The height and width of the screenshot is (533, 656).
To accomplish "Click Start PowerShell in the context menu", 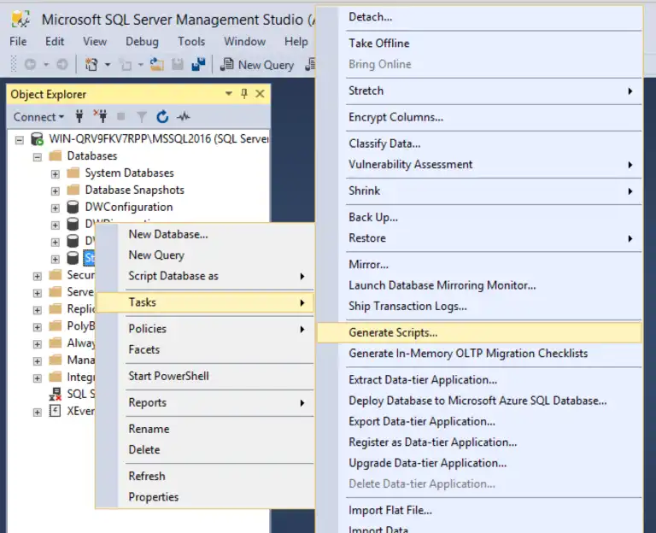I will [168, 376].
